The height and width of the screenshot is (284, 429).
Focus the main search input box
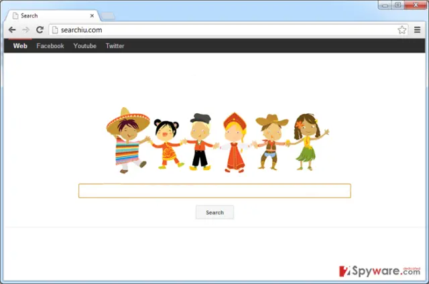pyautogui.click(x=214, y=191)
